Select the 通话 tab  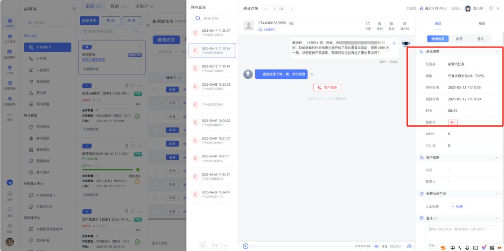(437, 23)
